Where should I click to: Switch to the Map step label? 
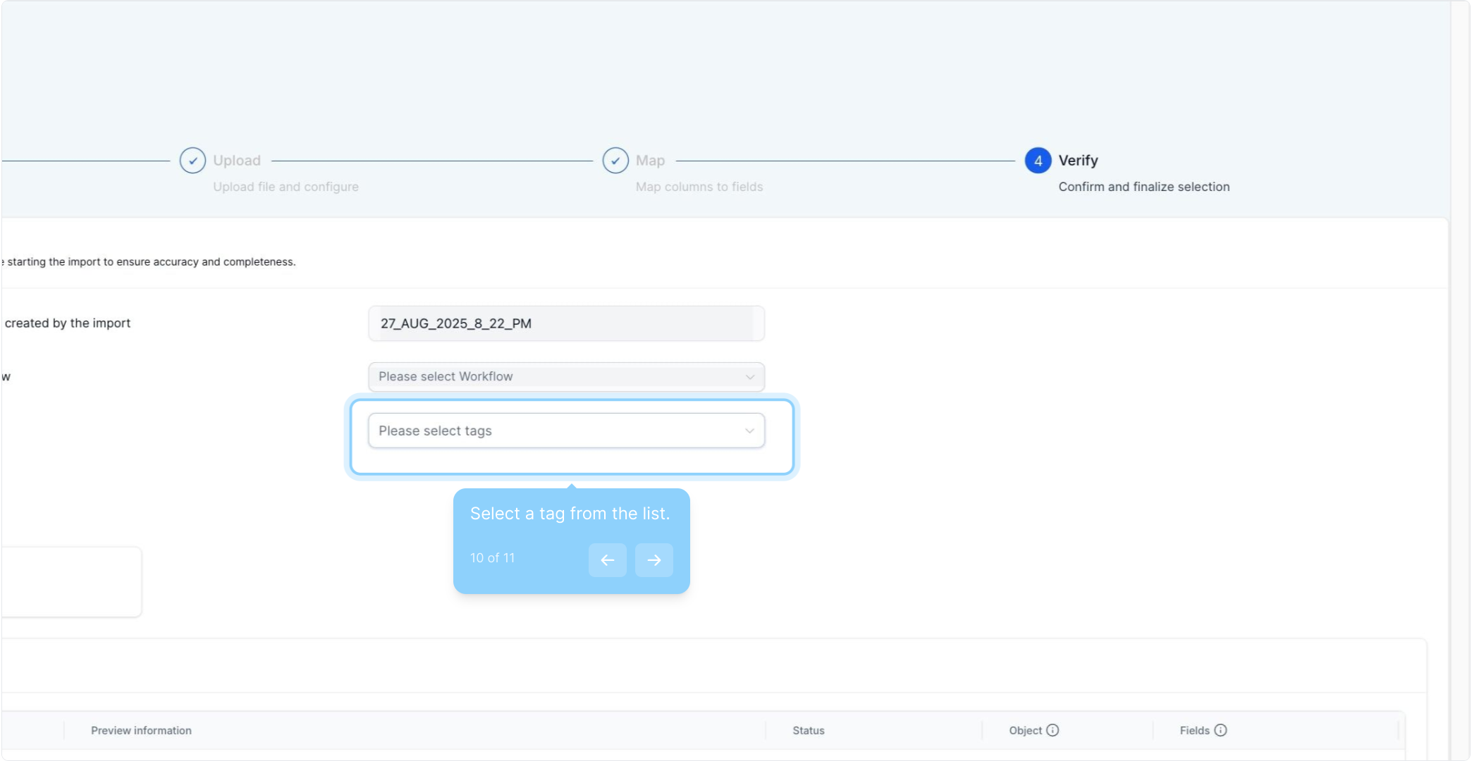click(x=650, y=161)
